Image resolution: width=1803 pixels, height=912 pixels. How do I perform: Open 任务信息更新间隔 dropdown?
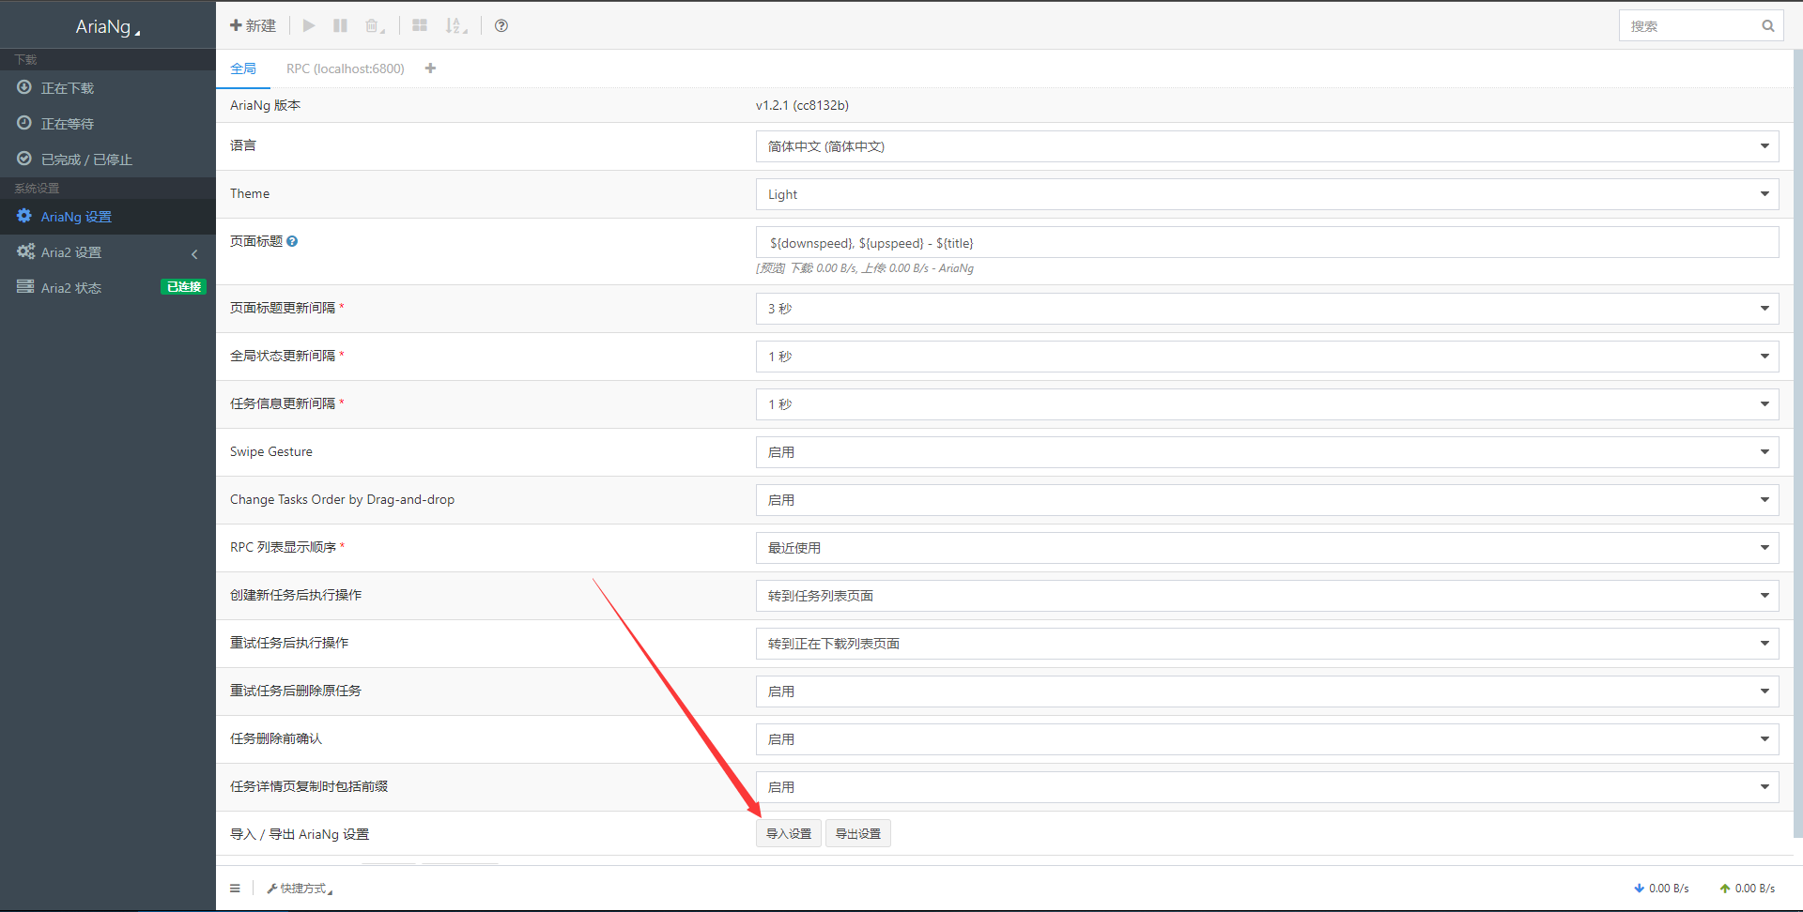[x=1267, y=404]
